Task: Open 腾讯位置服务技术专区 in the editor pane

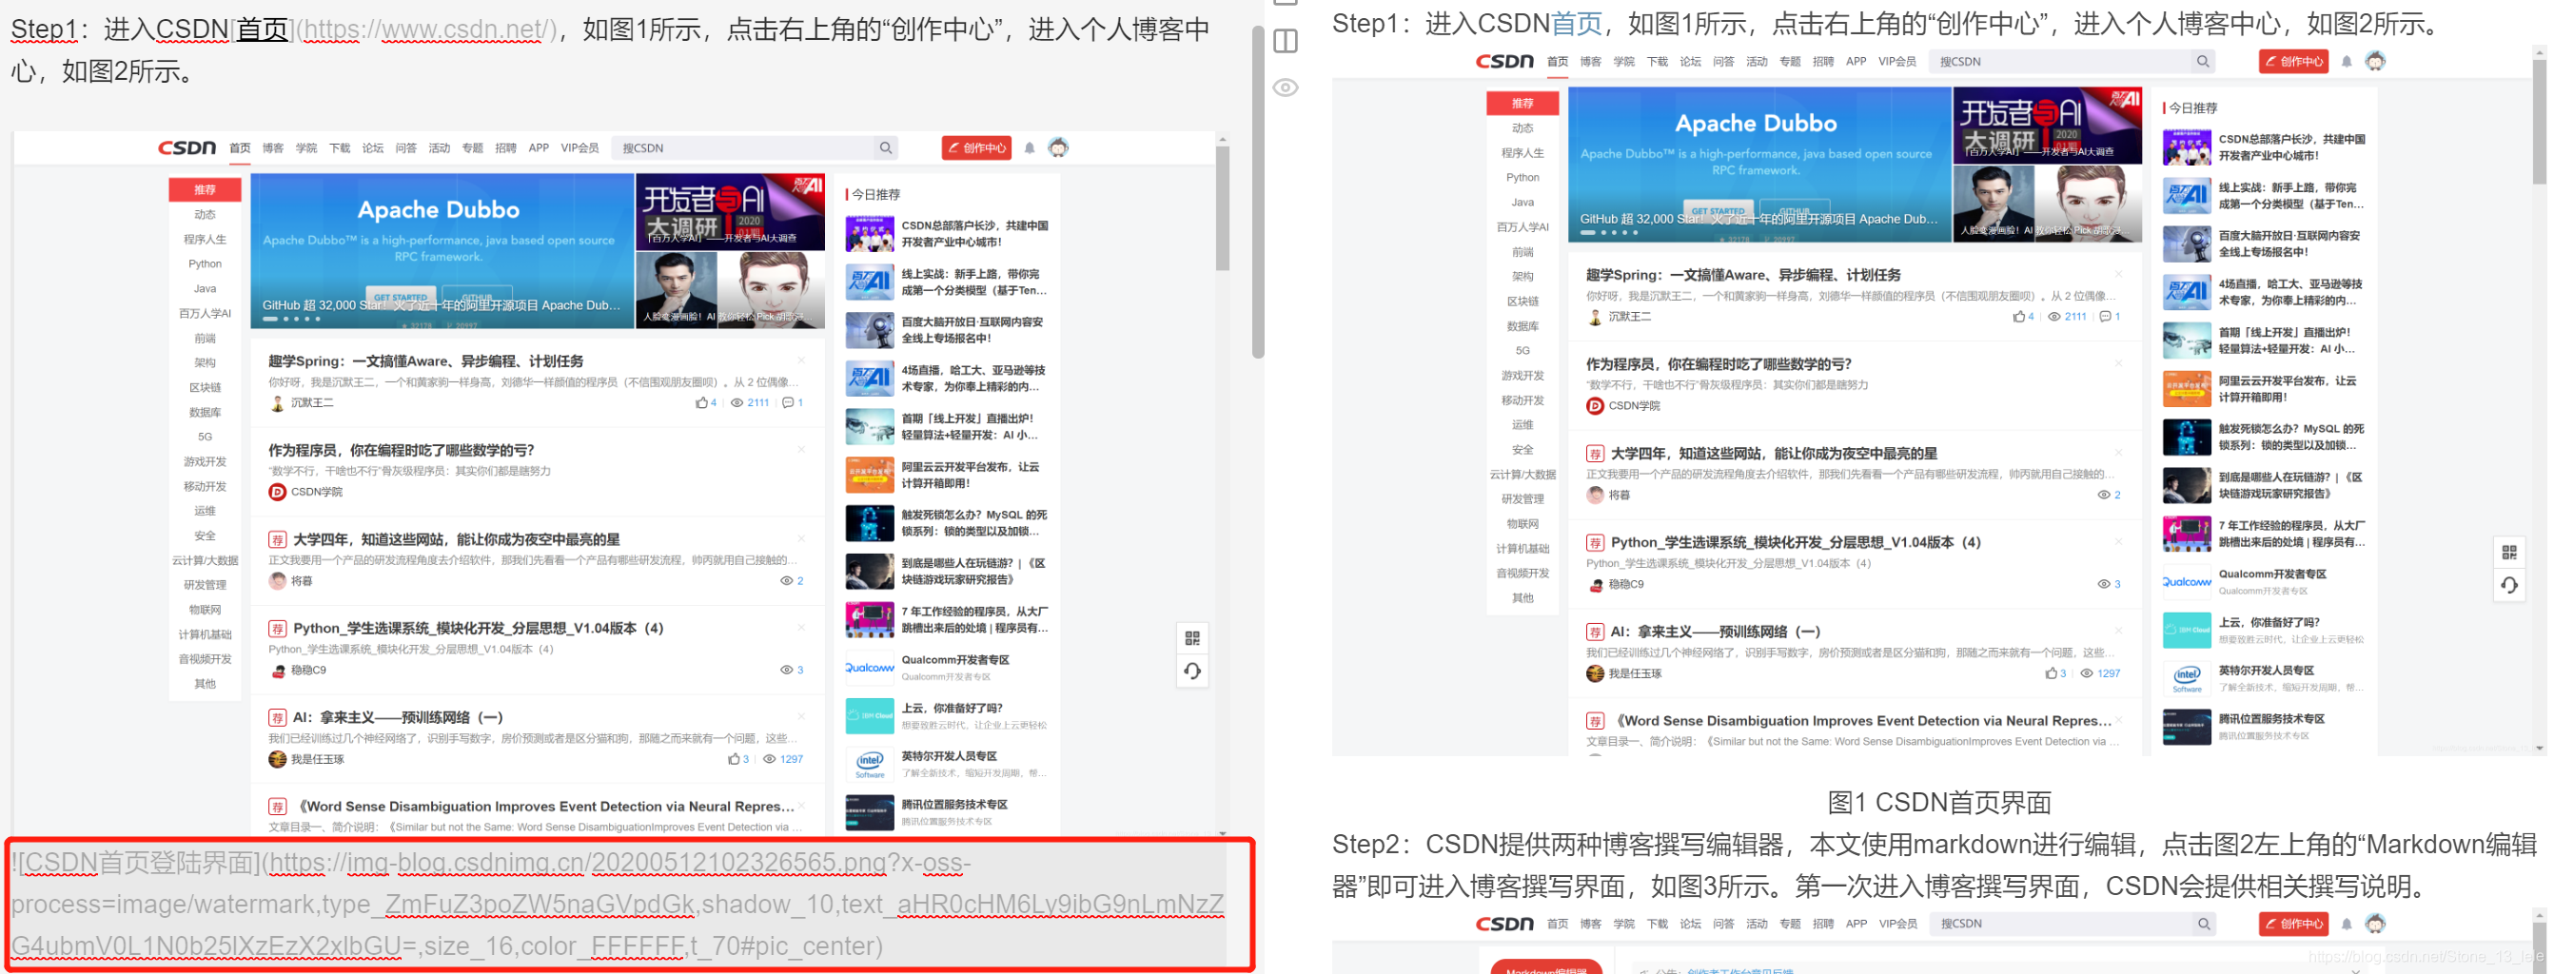Action: pyautogui.click(x=946, y=811)
